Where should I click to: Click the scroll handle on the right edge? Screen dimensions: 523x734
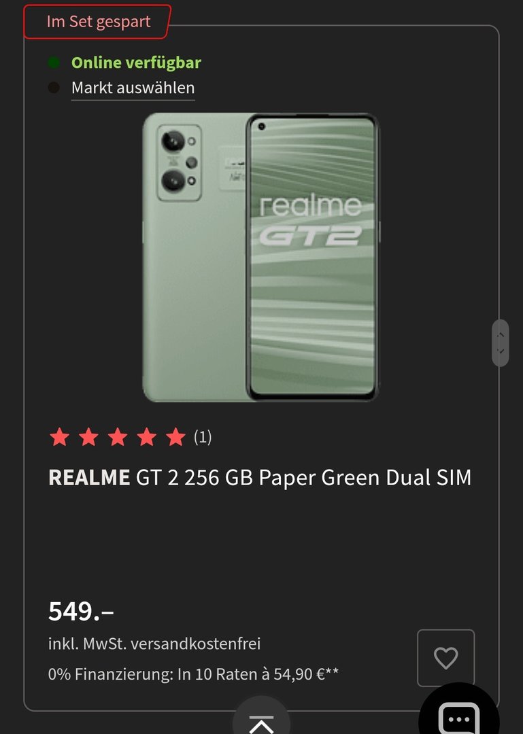(x=500, y=343)
